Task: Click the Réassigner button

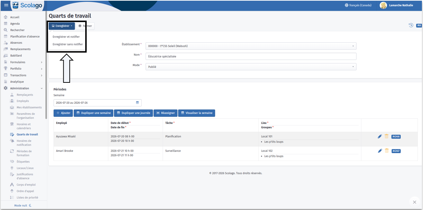Action: (x=166, y=113)
